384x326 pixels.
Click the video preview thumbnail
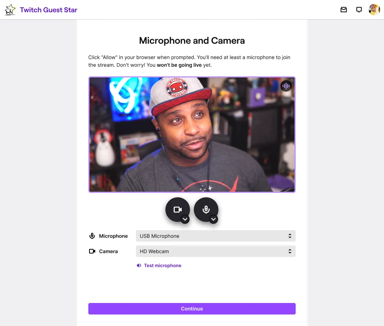point(192,134)
